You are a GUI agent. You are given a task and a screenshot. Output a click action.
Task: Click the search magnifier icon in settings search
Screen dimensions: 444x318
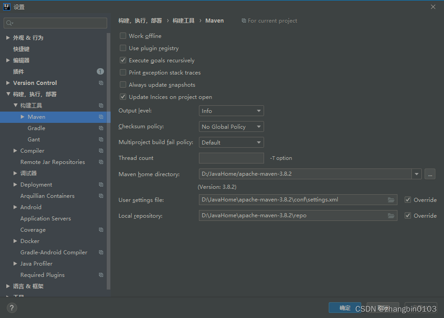(x=9, y=23)
